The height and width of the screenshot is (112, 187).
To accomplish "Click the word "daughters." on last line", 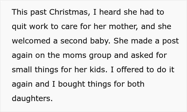I will point(32,99).
